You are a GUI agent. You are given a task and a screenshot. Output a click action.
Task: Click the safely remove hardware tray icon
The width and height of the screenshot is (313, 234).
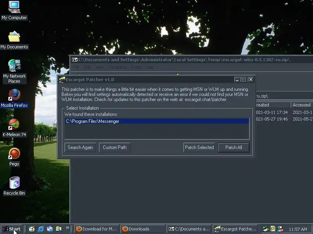tap(266, 229)
